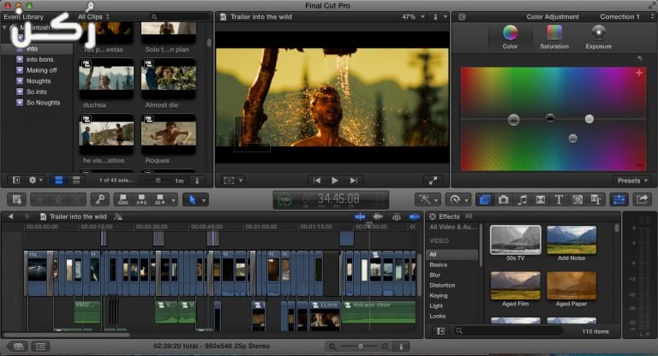
Task: Select the arrow Select tool
Action: coord(193,199)
